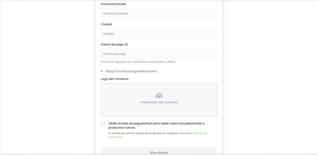The image size is (318, 155).
Task: Click the Ciudad field label
Action: click(x=106, y=24)
